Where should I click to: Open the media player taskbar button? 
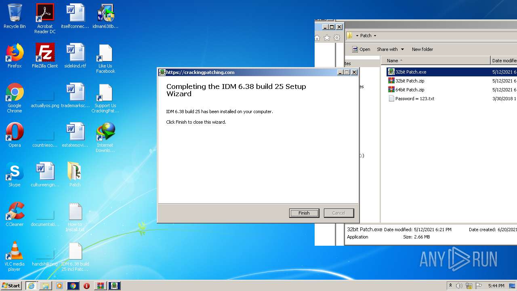coord(59,285)
